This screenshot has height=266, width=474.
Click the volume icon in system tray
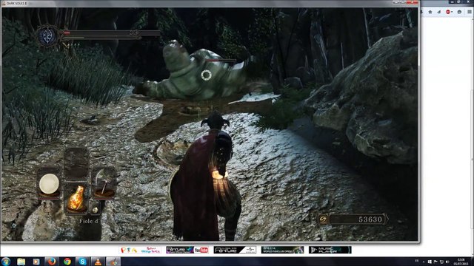pos(447,262)
